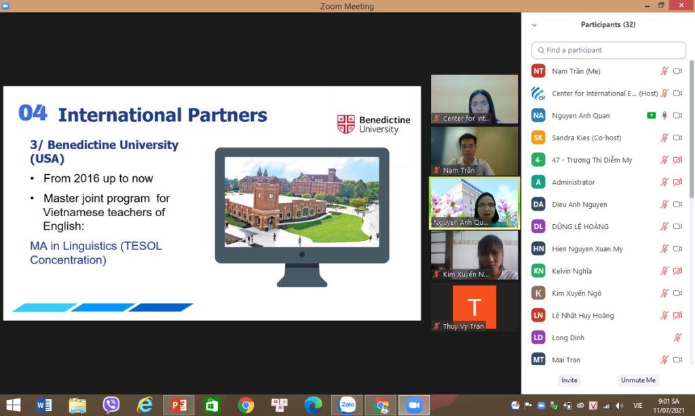Click the shared slide campus image
Viewport: 695px width, 416px height.
[302, 202]
